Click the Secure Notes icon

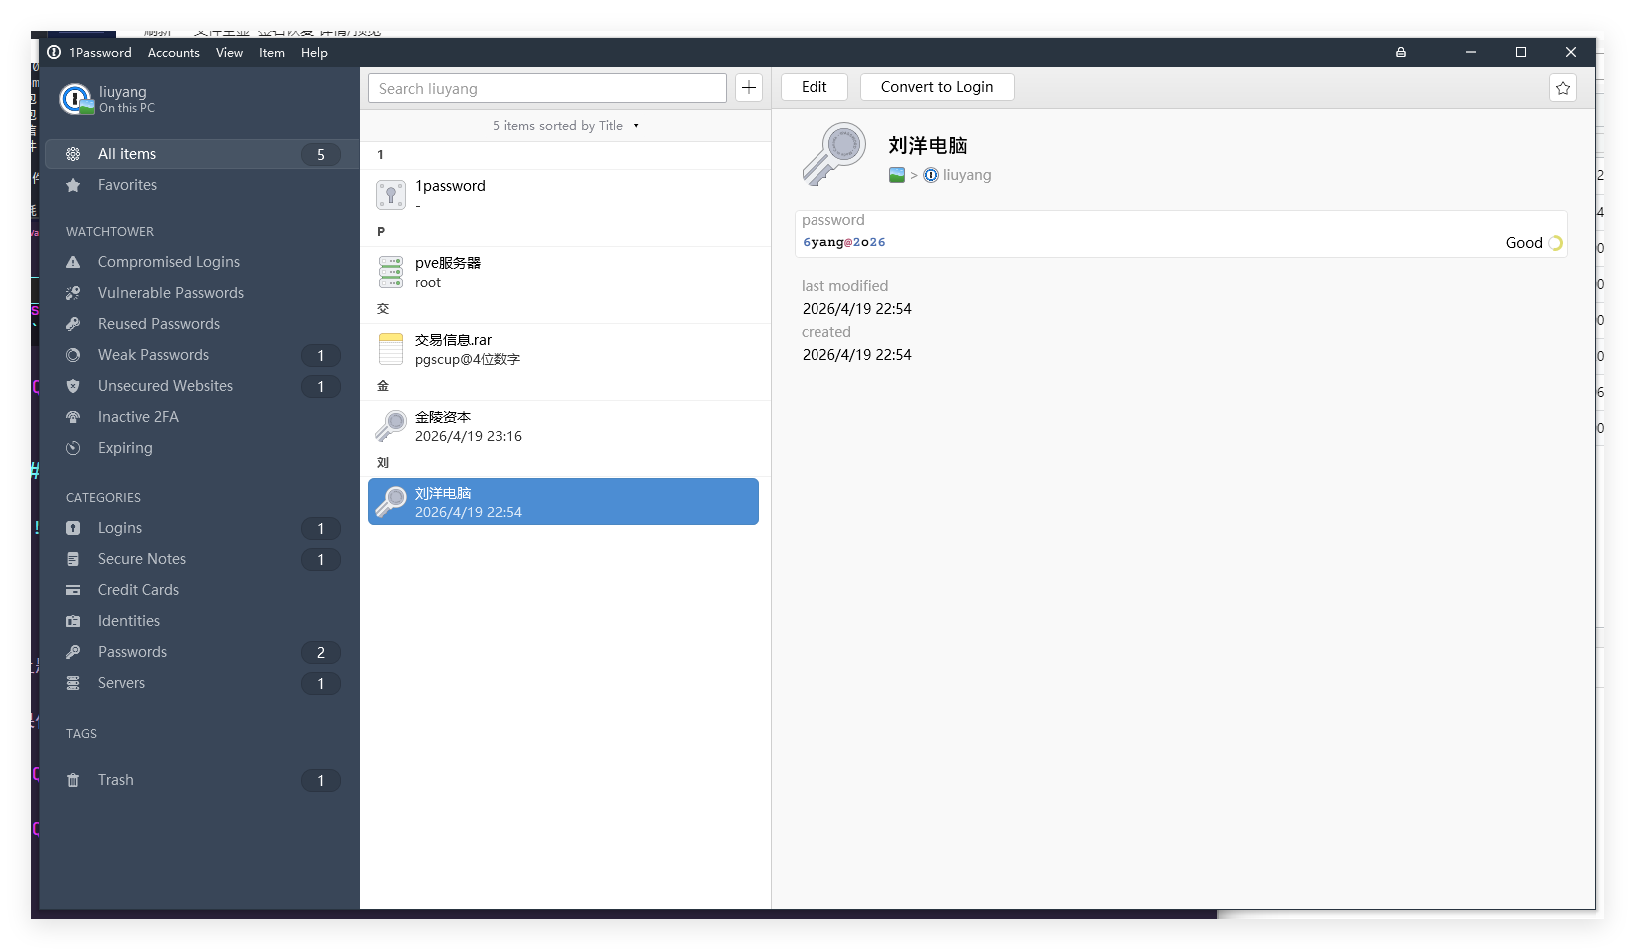[x=73, y=559]
